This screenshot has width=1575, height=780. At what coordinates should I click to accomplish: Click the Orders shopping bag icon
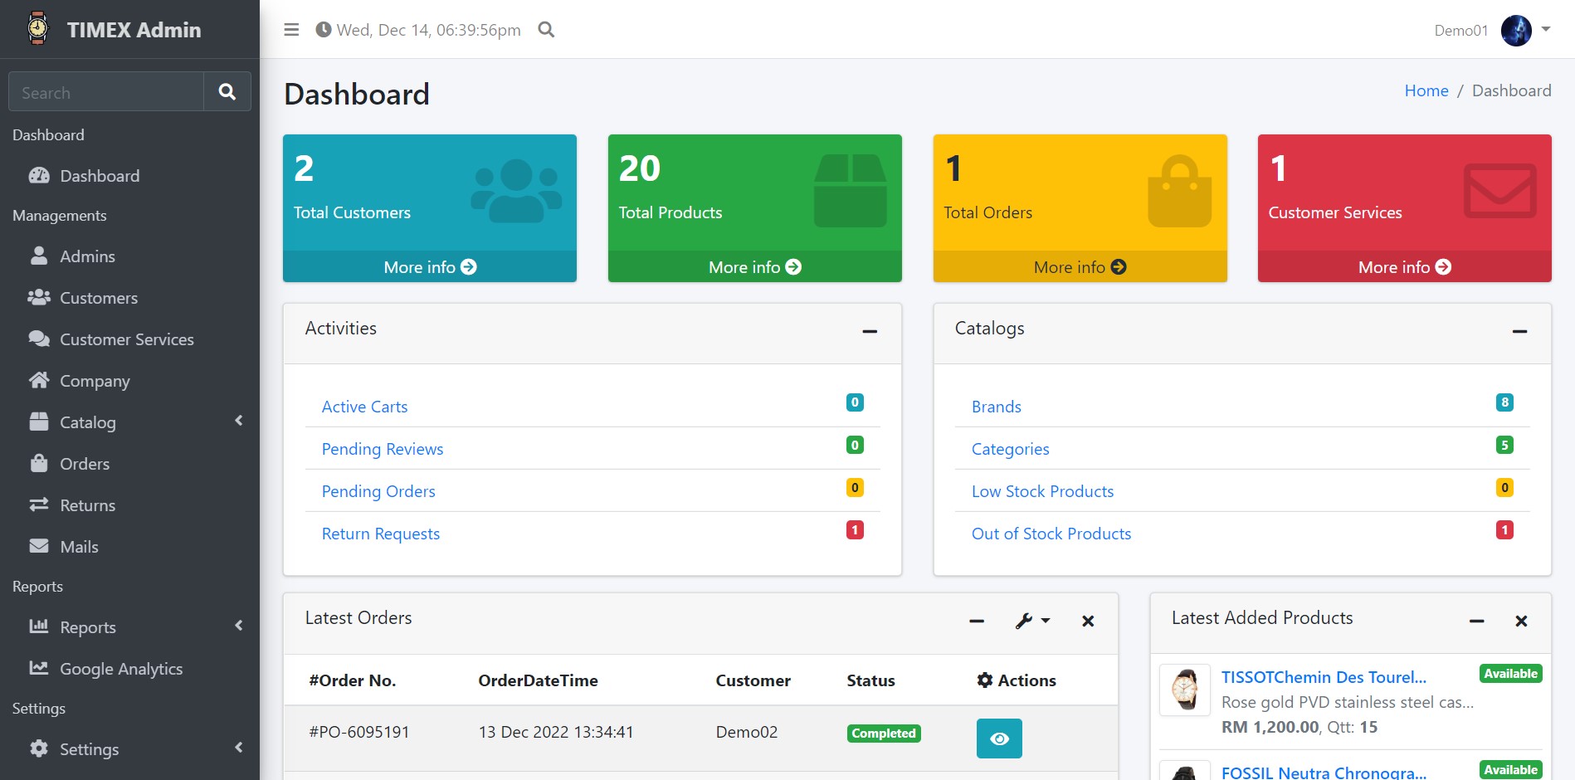[39, 463]
